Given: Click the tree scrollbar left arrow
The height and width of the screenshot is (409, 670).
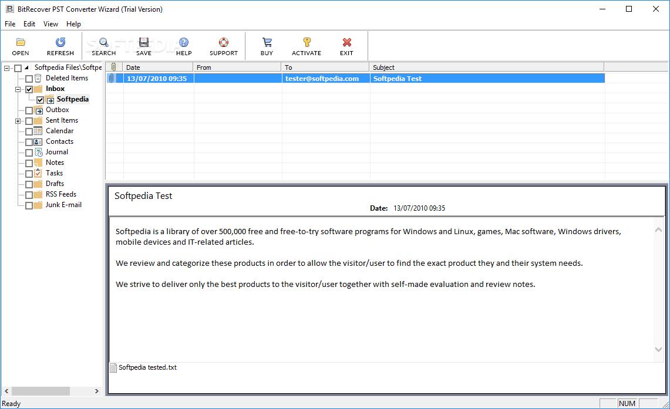Looking at the screenshot, I should click(6, 391).
